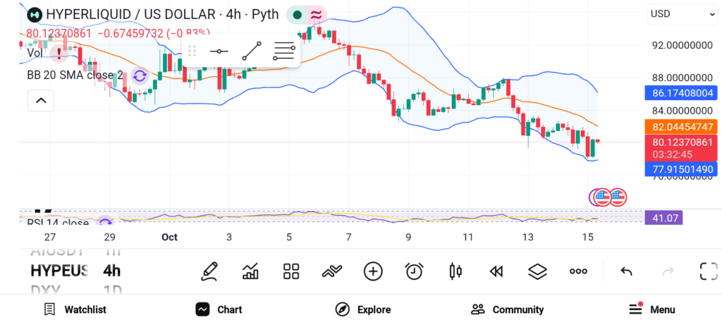Click the 03:32:45 countdown timer

tap(672, 154)
